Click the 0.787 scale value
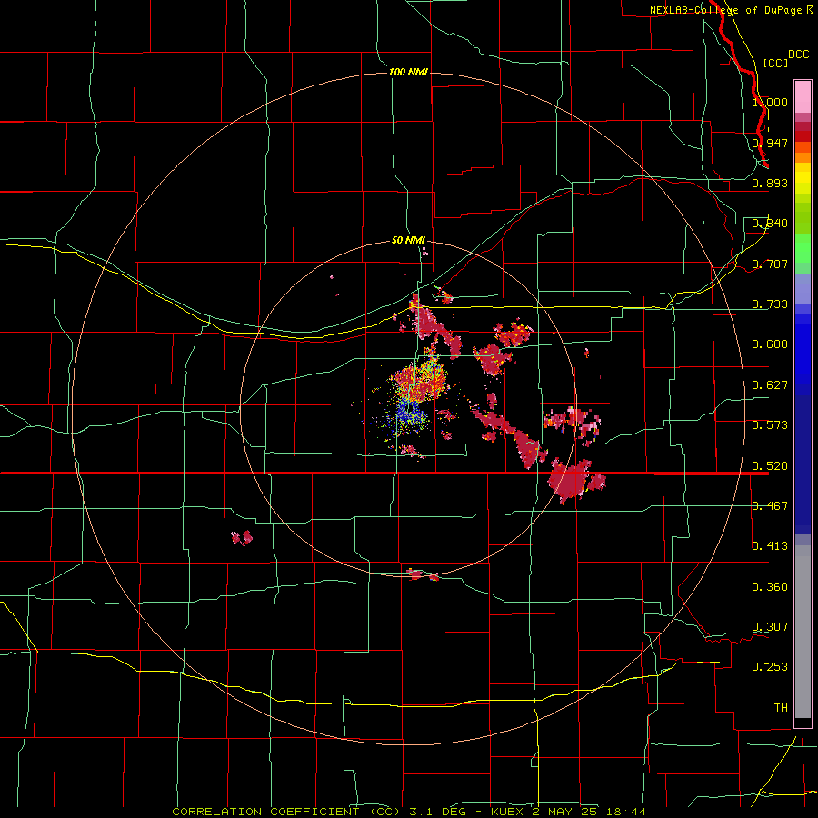The image size is (818, 818). (x=770, y=264)
